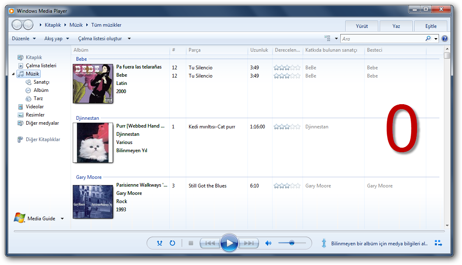
Task: Select Sanatçı in library tree
Action: [x=41, y=82]
